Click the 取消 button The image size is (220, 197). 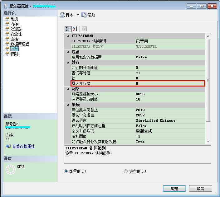[201, 189]
